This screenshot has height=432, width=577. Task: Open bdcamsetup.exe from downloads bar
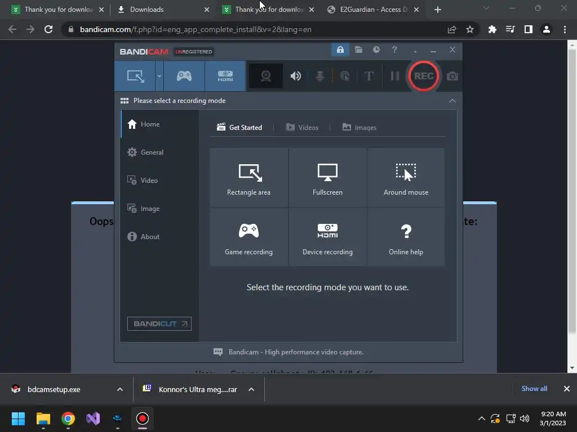click(x=54, y=389)
